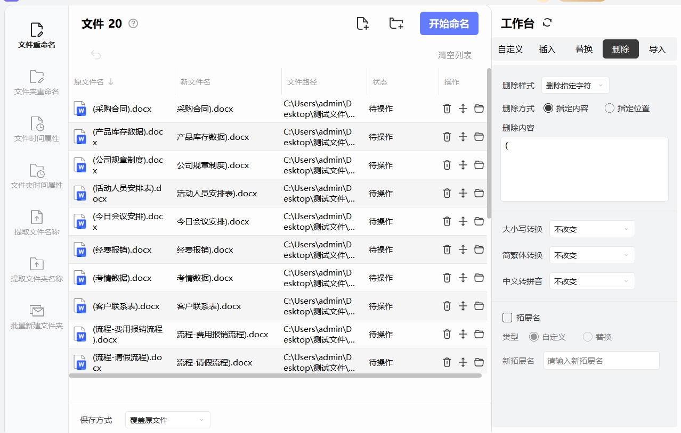
Task: Click the 新拓展名 input field
Action: pos(602,360)
